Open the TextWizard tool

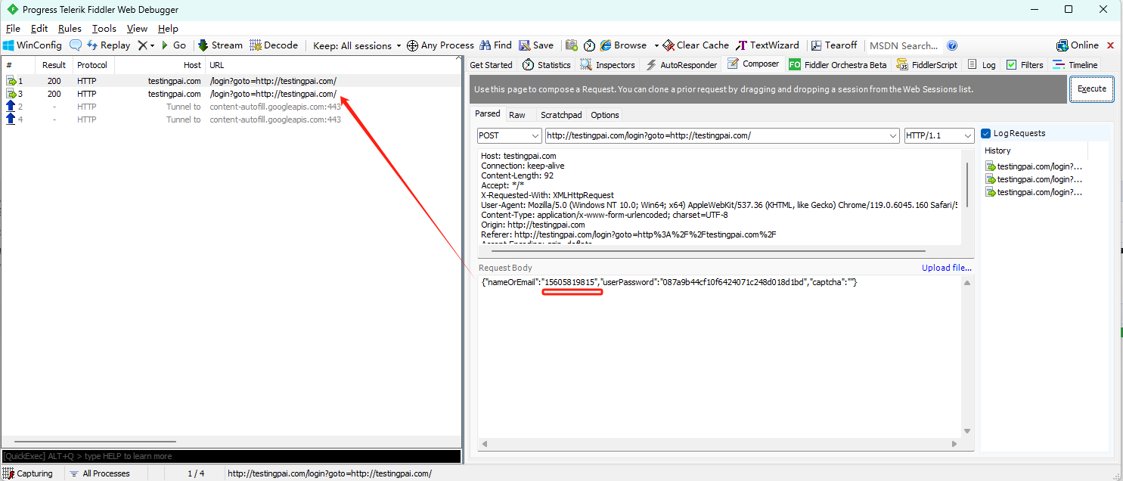(768, 45)
